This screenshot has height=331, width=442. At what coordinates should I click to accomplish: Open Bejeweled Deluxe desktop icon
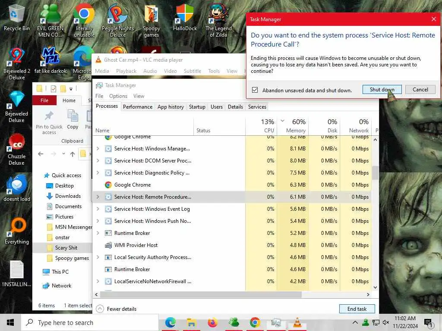point(16,107)
